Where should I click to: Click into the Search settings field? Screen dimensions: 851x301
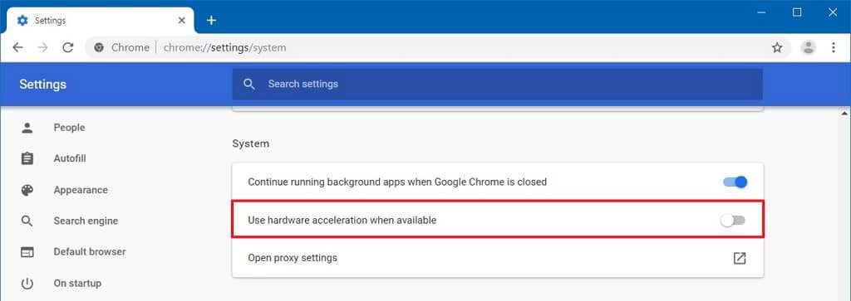coord(498,84)
